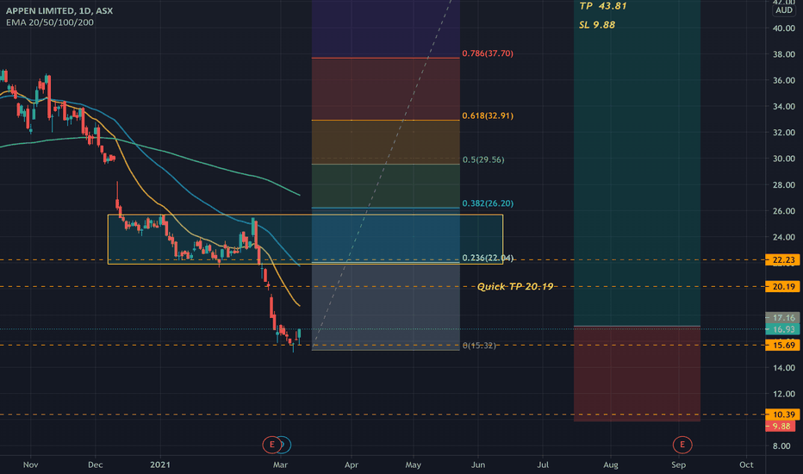Click the red earnings E marker near March
This screenshot has width=803, height=474.
pos(271,445)
